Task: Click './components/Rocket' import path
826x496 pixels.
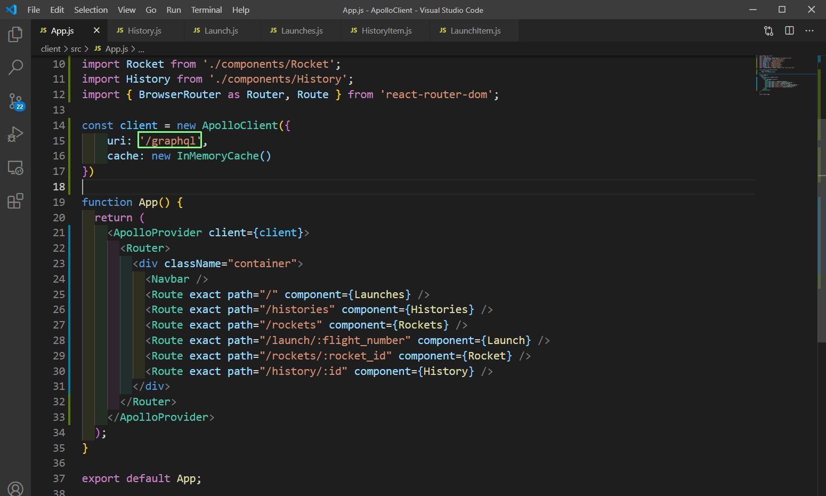Action: pos(269,64)
